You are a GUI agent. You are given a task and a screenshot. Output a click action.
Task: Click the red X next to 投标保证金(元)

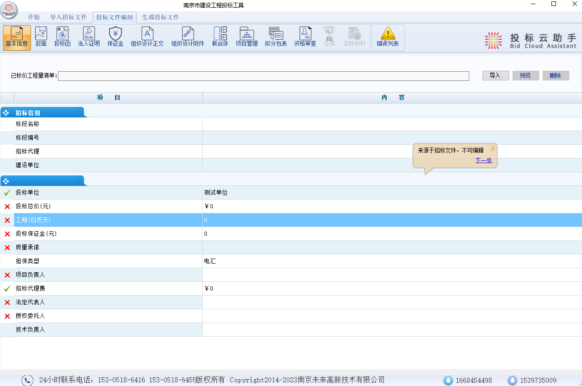[x=7, y=234]
